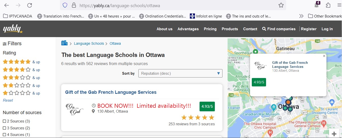Reset the rating filters
The image size is (342, 138).
coord(8,100)
